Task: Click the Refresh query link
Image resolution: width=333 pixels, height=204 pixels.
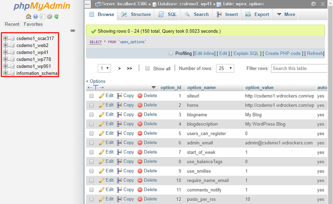Action: 315,53
